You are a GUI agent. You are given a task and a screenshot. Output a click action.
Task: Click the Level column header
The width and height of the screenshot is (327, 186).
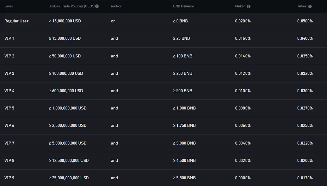(x=8, y=6)
